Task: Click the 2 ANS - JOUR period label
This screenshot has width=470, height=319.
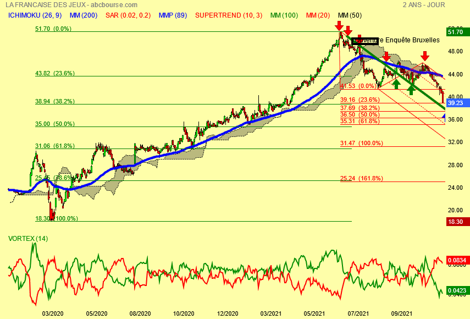Action: point(424,5)
